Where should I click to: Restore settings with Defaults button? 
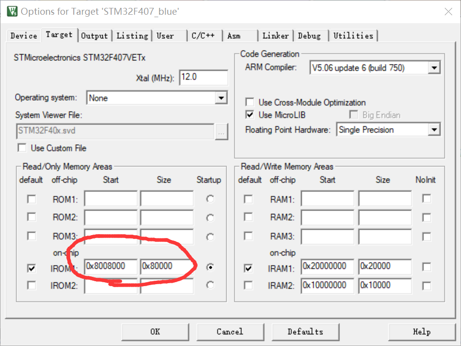[306, 332]
